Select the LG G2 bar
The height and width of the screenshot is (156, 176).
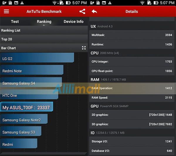click(37, 58)
